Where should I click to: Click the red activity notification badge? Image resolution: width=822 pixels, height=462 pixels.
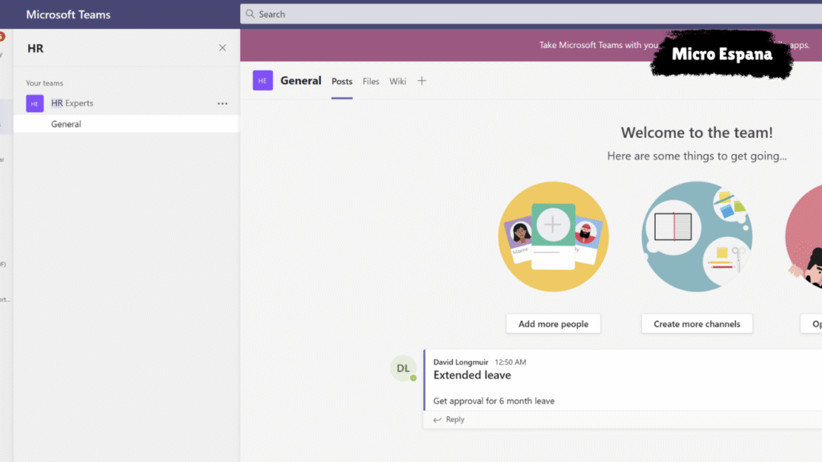point(2,37)
